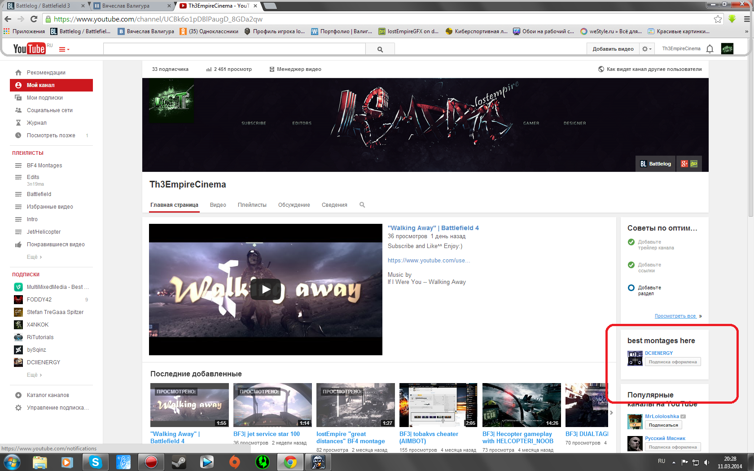Switch to the Battlelog / Battlefield 3 browser tab

coord(46,6)
